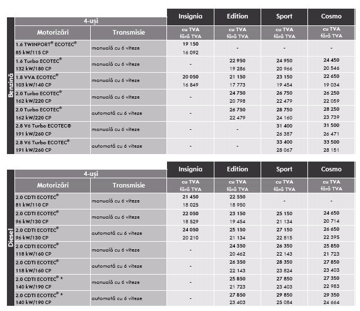The image size is (360, 311).
Task: Click Motorizări header in the Benzină table
Action: click(x=53, y=32)
